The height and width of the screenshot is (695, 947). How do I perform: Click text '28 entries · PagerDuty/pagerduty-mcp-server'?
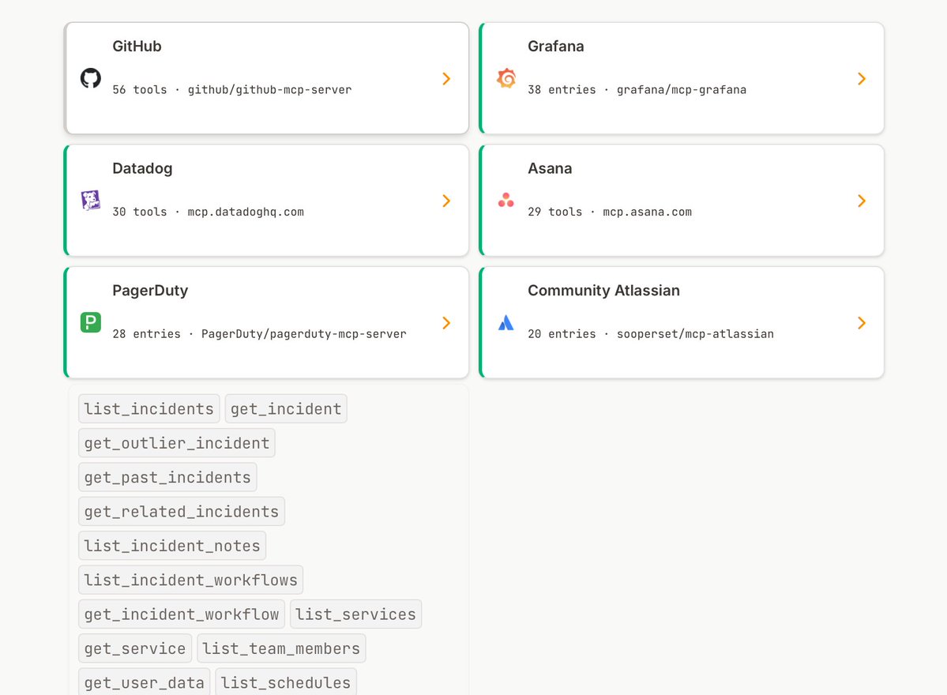tap(260, 334)
